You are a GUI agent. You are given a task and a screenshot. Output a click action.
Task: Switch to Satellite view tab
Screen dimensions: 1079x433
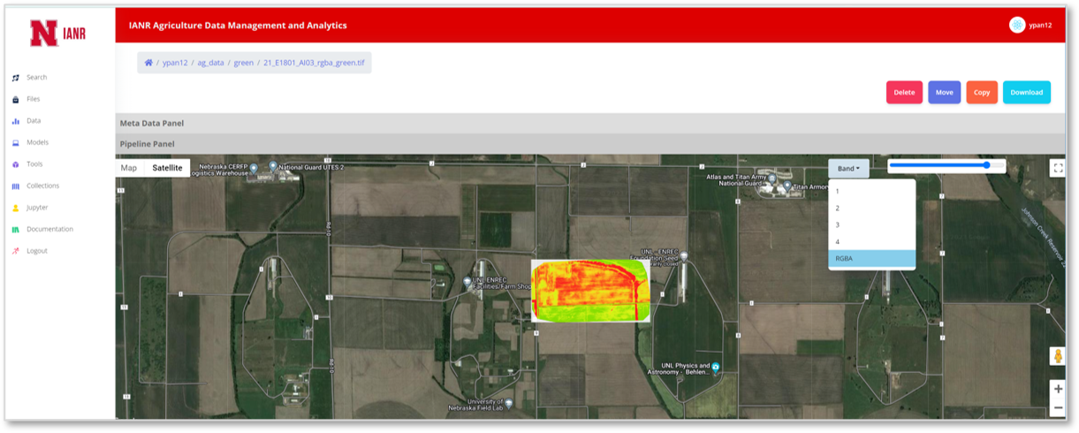pos(167,168)
